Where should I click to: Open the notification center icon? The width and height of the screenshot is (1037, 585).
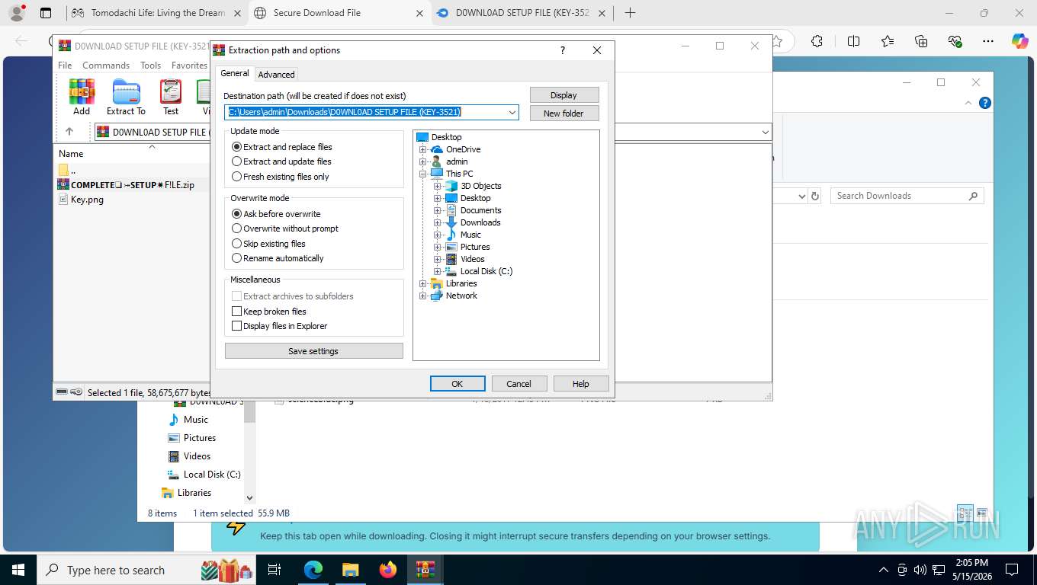(1012, 570)
